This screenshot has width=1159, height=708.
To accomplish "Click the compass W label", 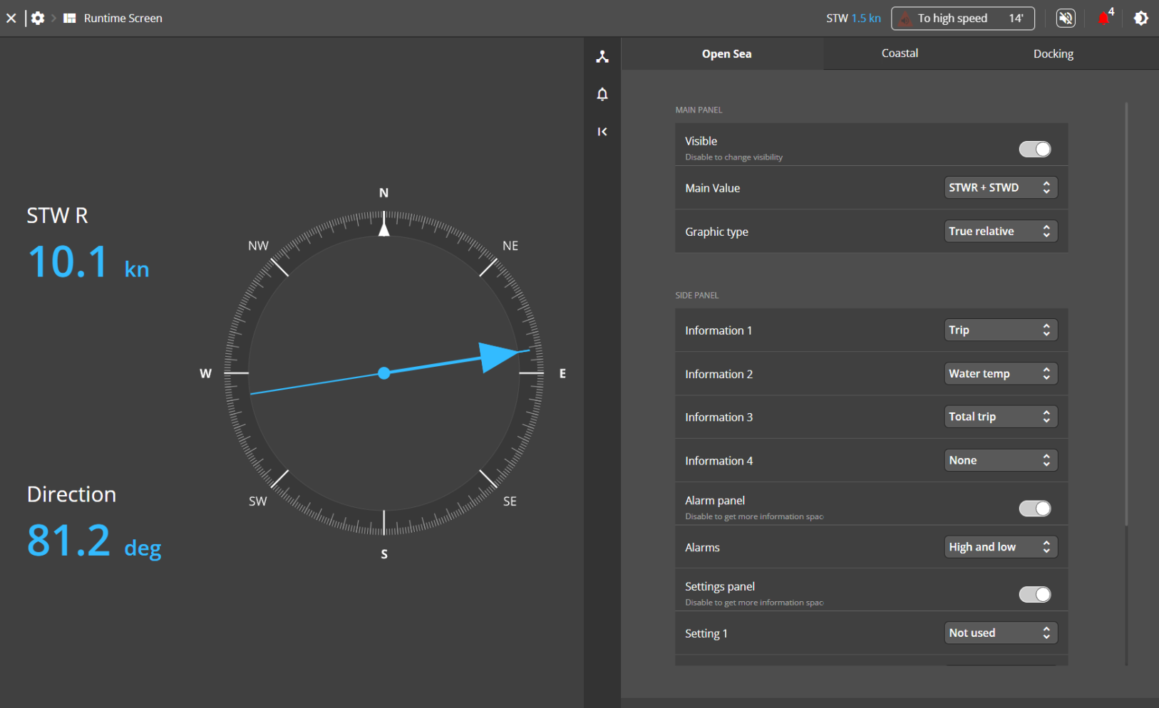I will (x=205, y=373).
